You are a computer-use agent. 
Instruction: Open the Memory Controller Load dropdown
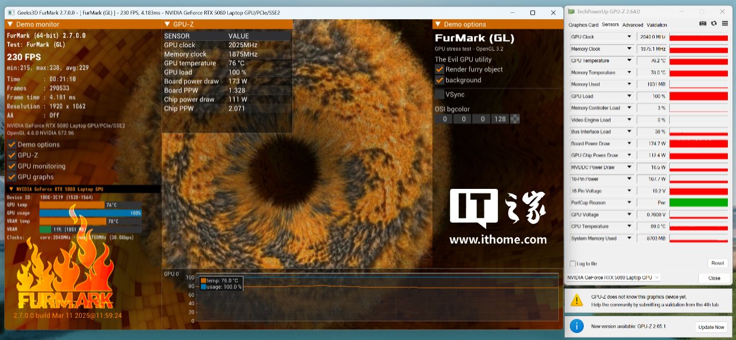pos(629,108)
